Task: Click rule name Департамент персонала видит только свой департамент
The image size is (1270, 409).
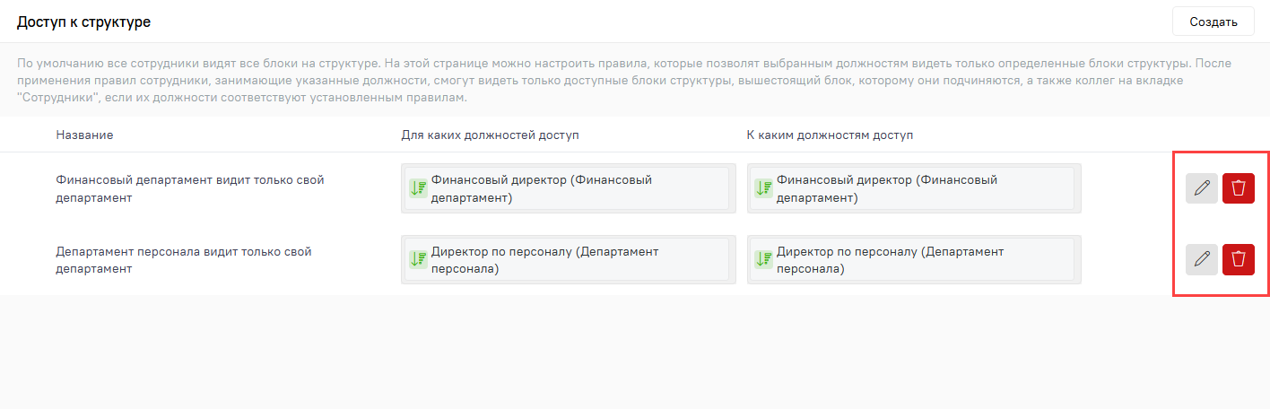Action: coord(184,259)
